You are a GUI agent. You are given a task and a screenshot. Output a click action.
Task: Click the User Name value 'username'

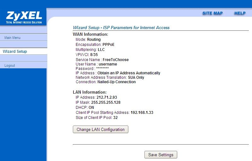108,64
